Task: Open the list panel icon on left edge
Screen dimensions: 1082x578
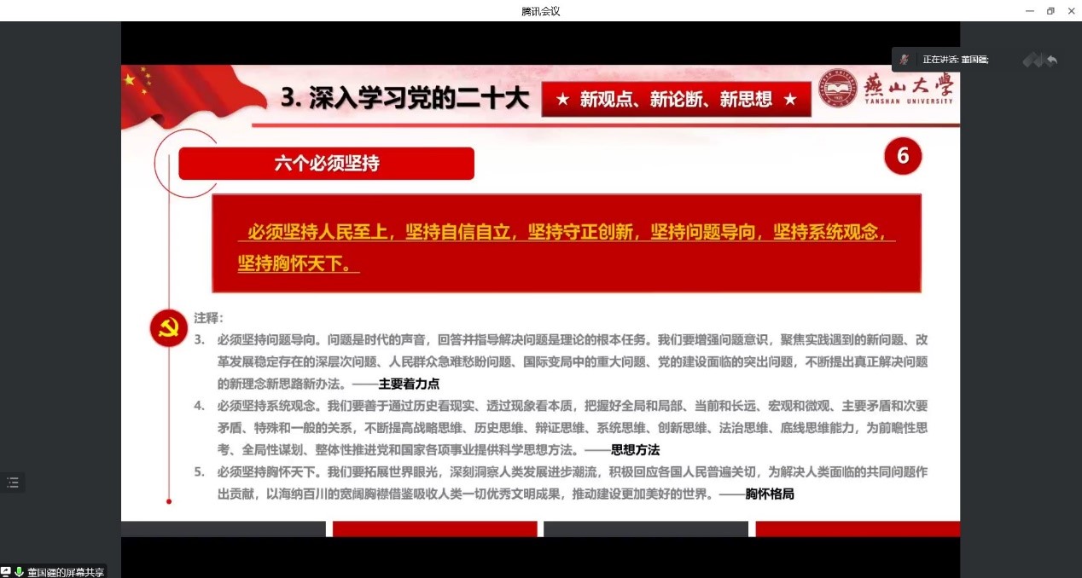Action: (x=12, y=483)
